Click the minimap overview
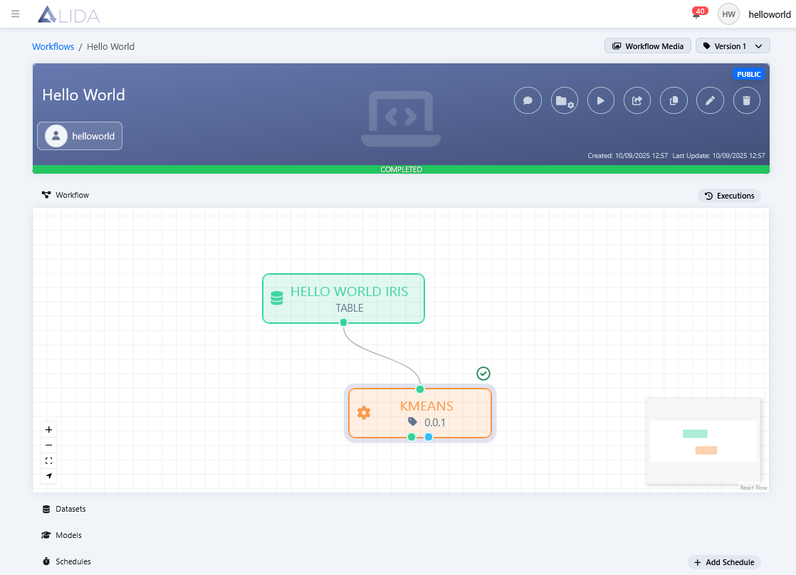 (x=703, y=441)
